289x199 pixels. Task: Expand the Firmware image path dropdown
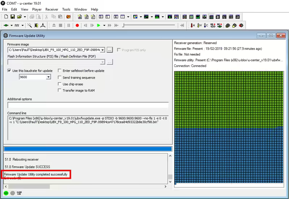tap(103, 50)
